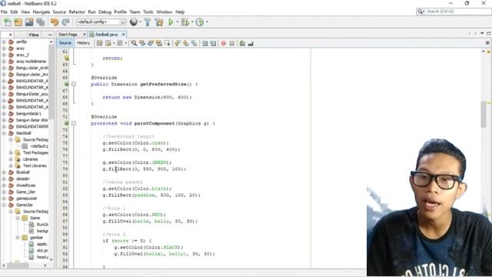Screen dimensions: 492x277
Task: Collapse code fold at paintComponent method
Action: tap(74, 123)
